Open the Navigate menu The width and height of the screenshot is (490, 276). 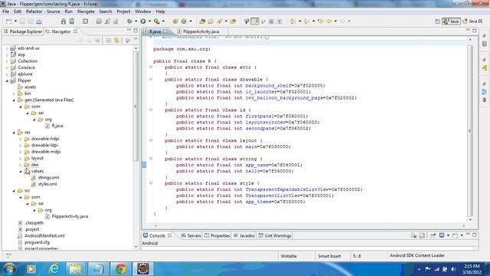coord(86,11)
